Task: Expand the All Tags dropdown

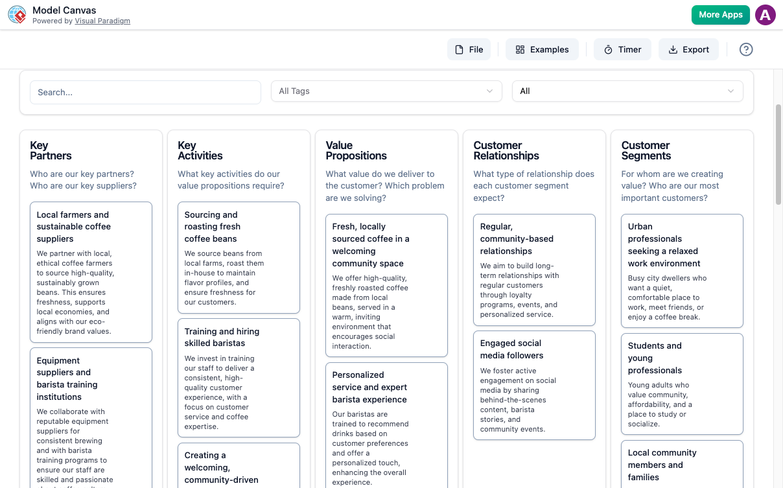Action: click(x=386, y=91)
